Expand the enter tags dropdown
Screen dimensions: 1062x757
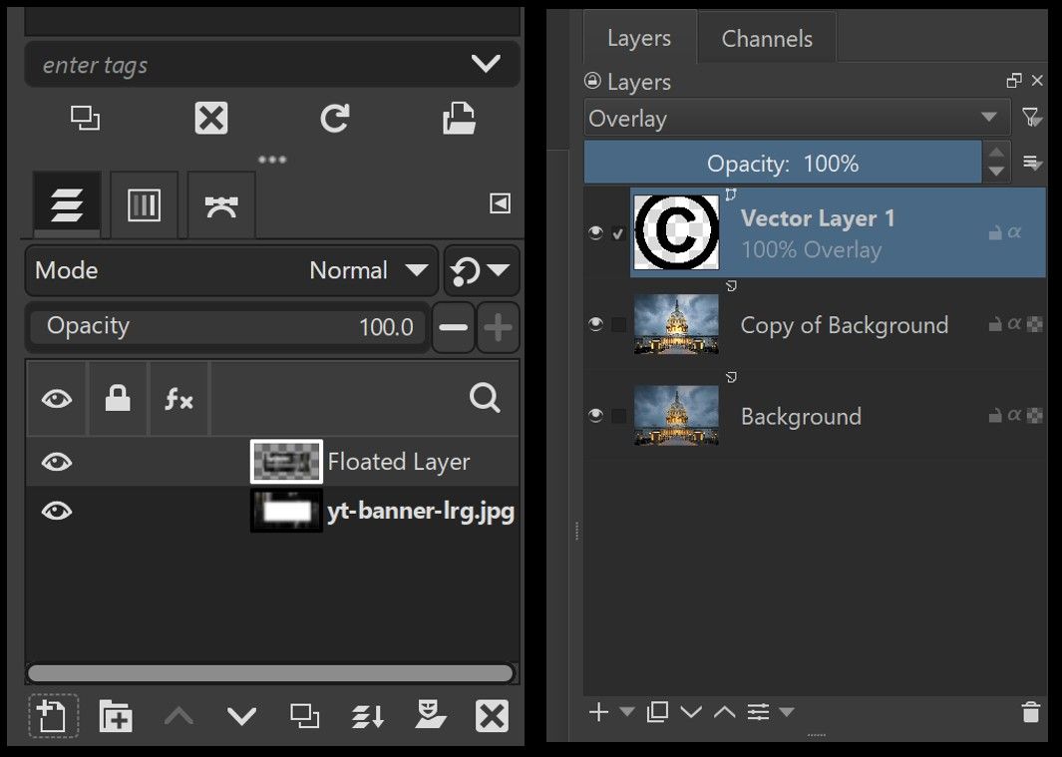[487, 63]
